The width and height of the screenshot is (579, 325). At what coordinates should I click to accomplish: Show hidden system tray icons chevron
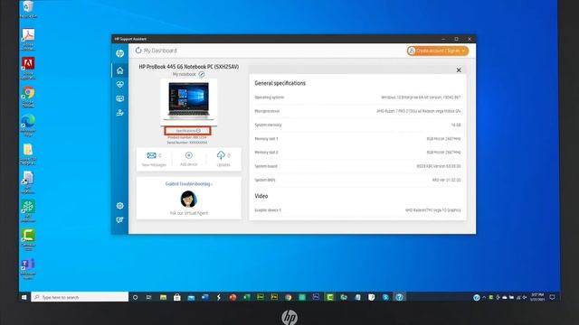(x=484, y=297)
